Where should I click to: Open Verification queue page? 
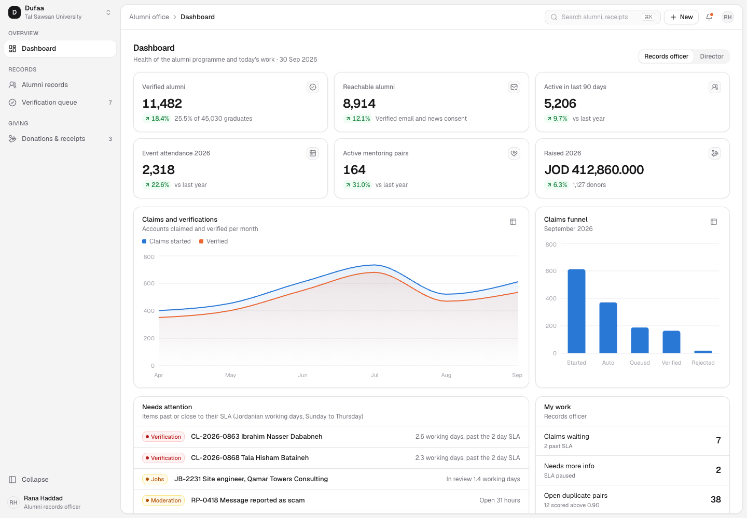tap(60, 103)
